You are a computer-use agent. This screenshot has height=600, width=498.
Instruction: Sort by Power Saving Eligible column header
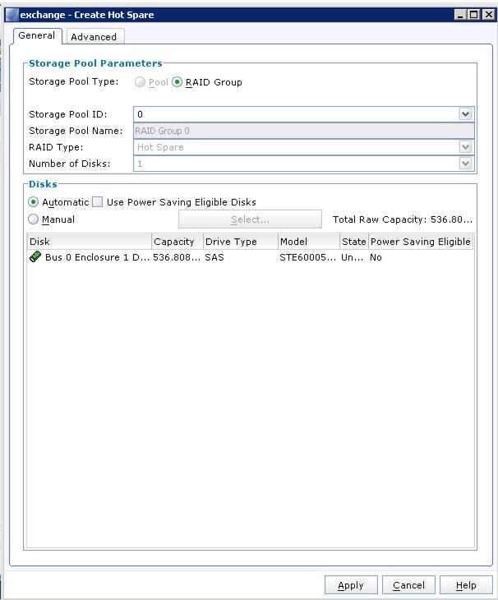[x=421, y=242]
